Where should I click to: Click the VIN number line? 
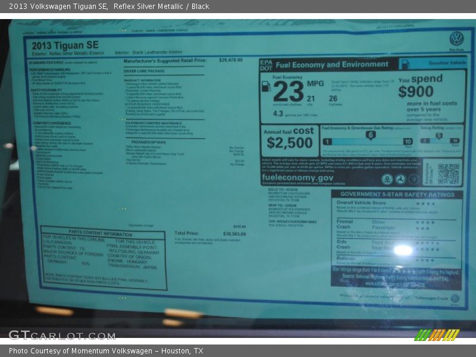click(x=293, y=221)
